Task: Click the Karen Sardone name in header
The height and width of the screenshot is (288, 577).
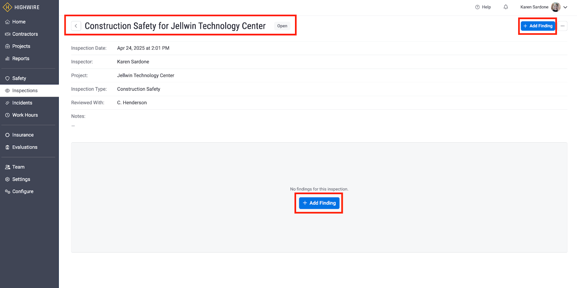Action: (534, 7)
